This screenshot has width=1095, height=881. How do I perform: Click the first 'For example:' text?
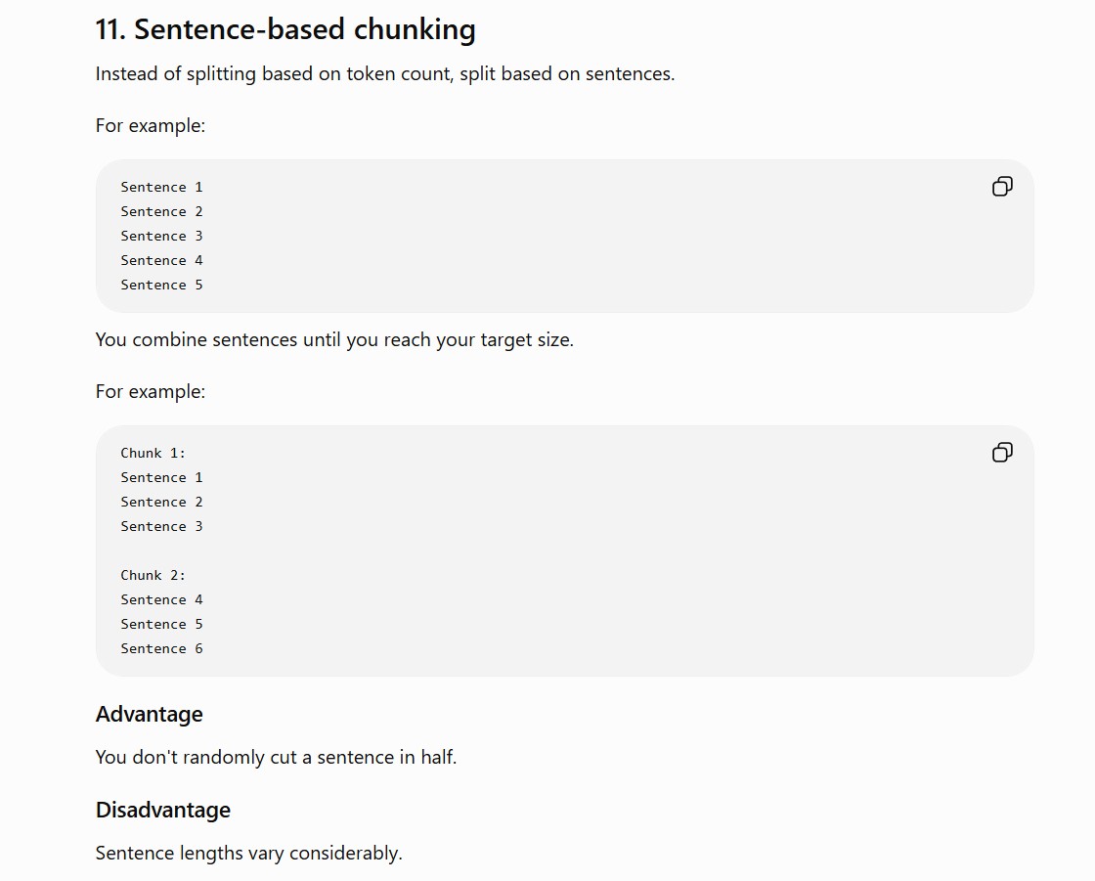[x=151, y=126]
